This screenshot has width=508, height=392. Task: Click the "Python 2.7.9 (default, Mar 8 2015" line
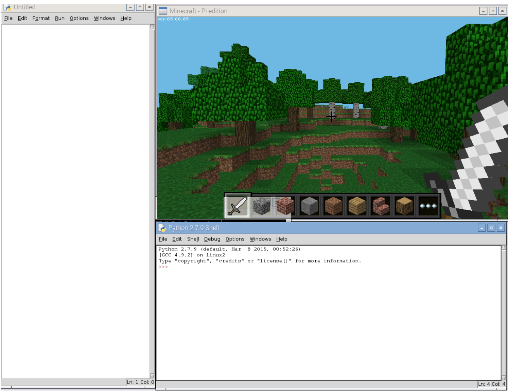(x=229, y=249)
